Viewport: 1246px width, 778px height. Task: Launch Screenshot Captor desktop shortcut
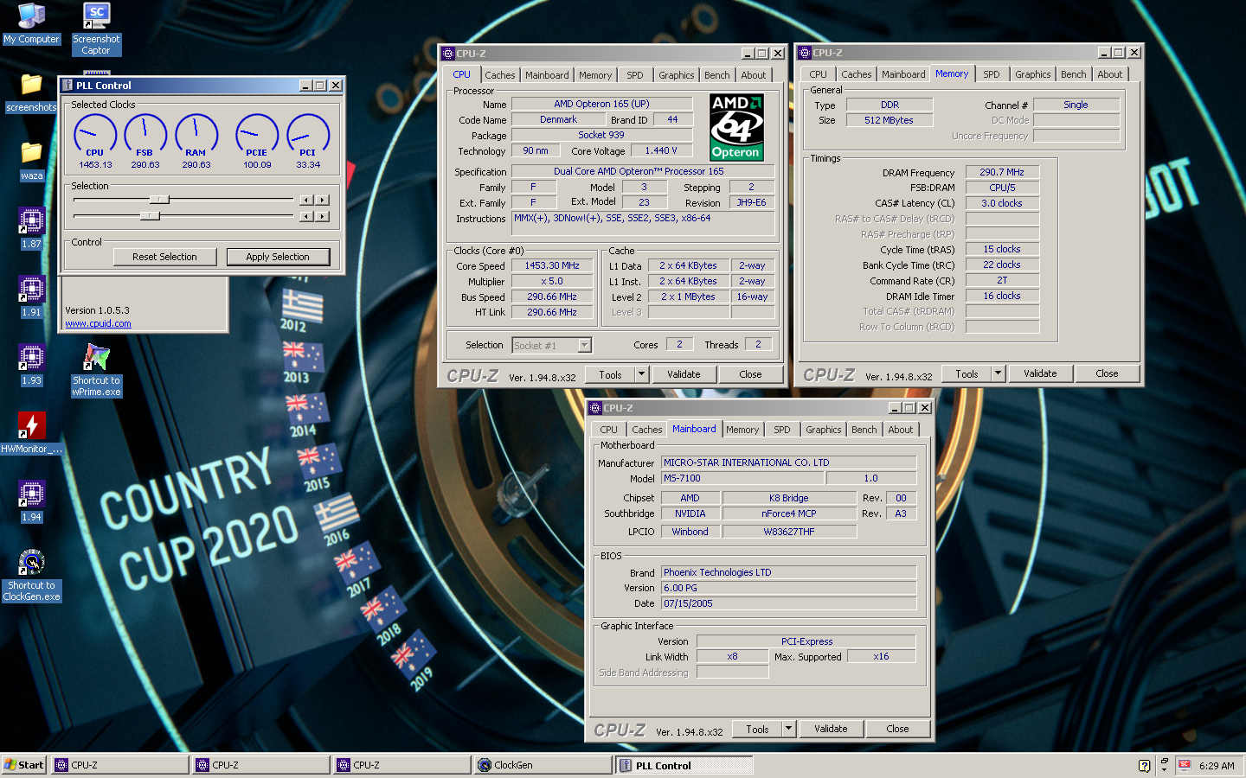tap(96, 29)
